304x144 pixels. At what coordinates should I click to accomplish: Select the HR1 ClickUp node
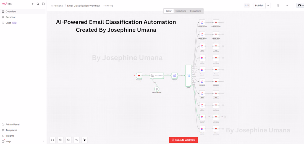click(202, 58)
